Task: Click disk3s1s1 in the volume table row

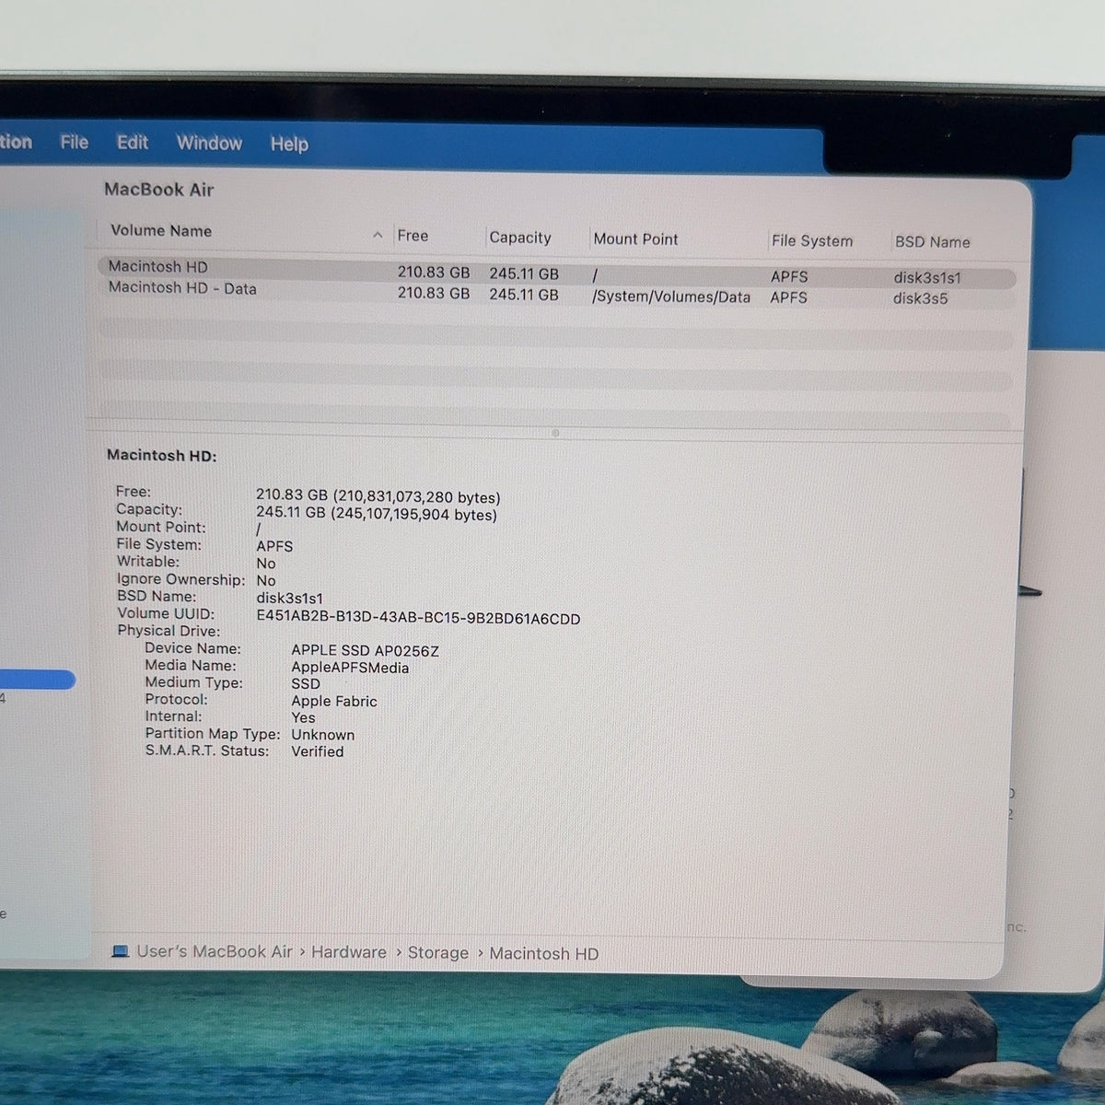Action: pos(927,277)
